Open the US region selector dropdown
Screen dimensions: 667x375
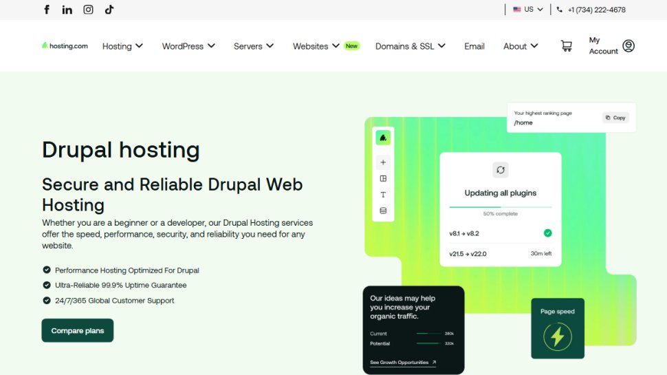(528, 10)
